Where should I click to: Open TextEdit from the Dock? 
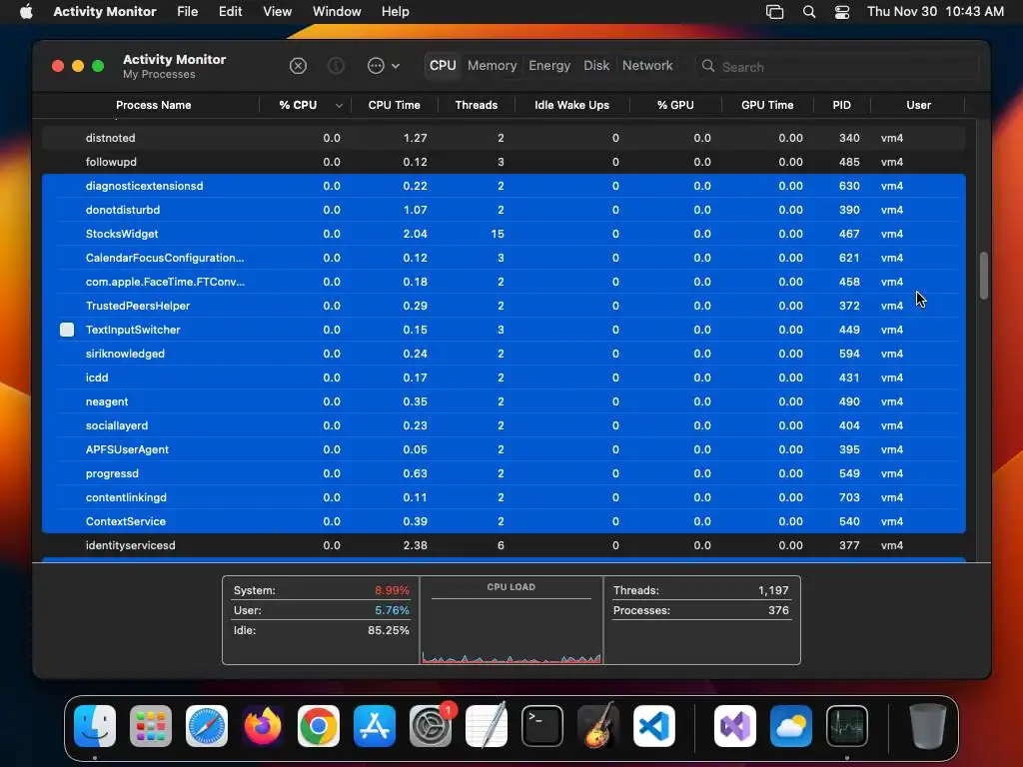(487, 726)
